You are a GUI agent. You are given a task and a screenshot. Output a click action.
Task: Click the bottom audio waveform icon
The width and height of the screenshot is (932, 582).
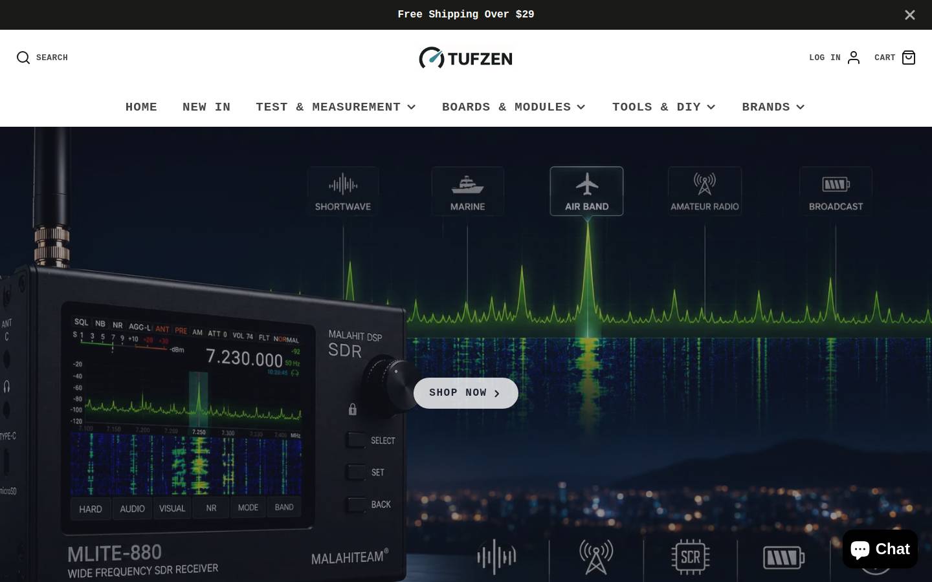(x=496, y=557)
